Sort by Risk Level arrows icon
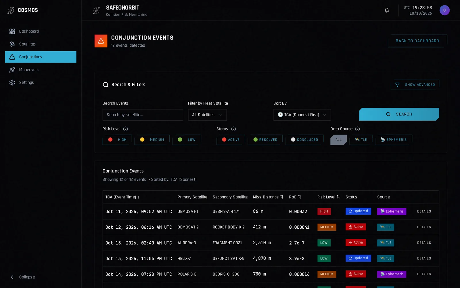This screenshot has width=460, height=288. click(x=338, y=197)
